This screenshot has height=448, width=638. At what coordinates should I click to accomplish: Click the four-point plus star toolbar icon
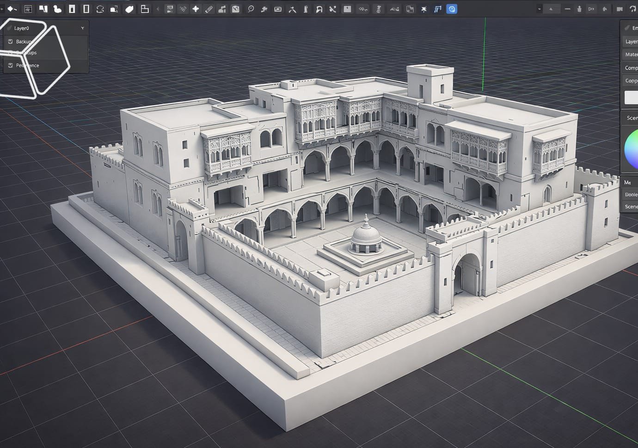(196, 9)
